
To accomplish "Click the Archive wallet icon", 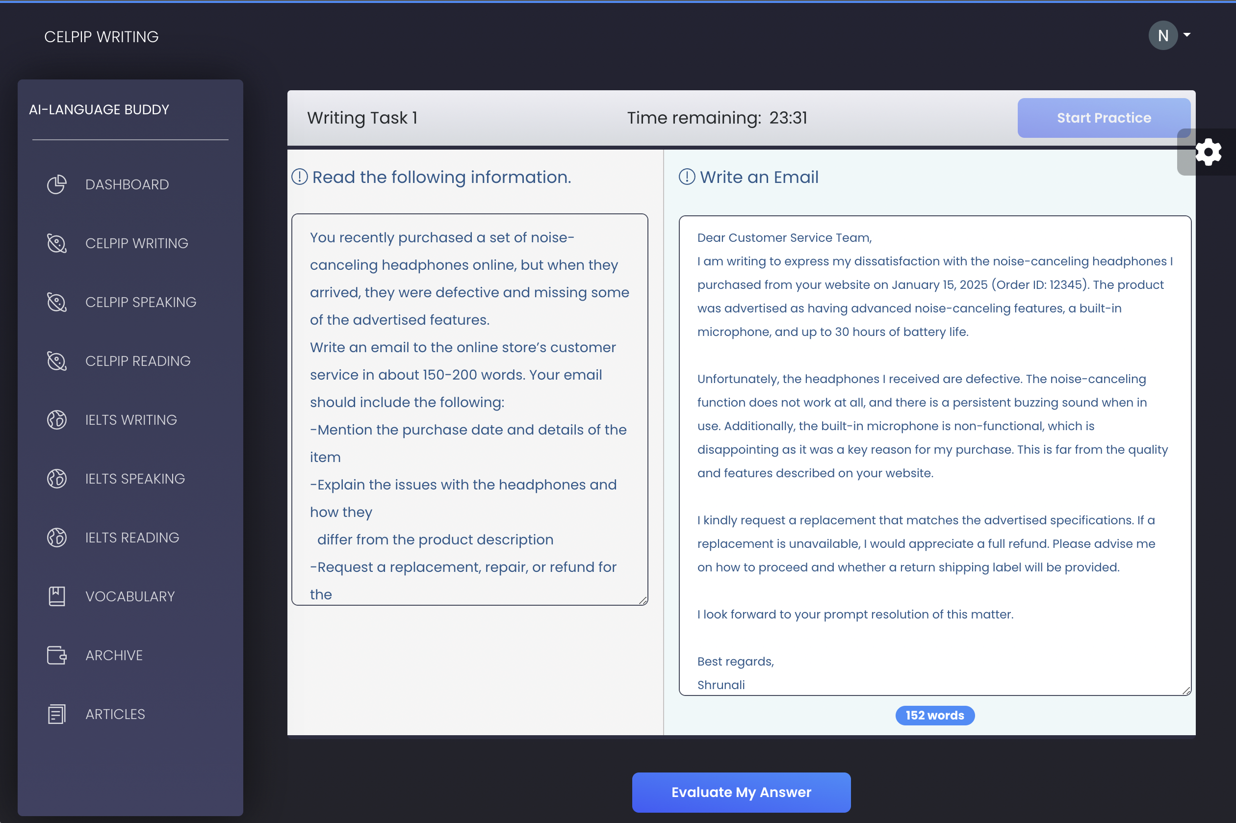I will click(57, 655).
